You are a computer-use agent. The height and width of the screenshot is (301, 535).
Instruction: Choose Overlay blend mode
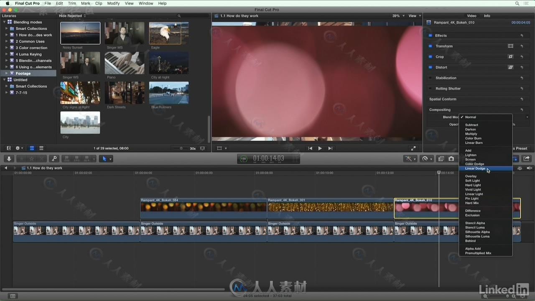[486, 176]
